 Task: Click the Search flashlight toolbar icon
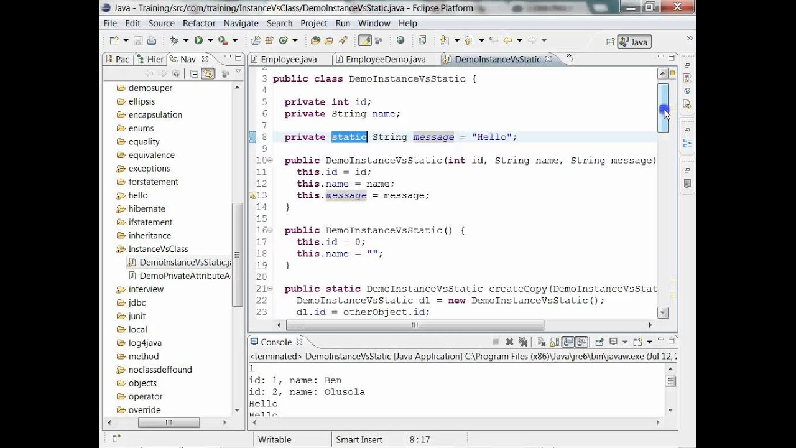(x=343, y=40)
